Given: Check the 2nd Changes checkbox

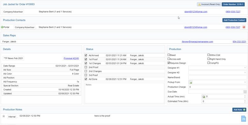Looking at the screenshot, I should coord(86,71).
